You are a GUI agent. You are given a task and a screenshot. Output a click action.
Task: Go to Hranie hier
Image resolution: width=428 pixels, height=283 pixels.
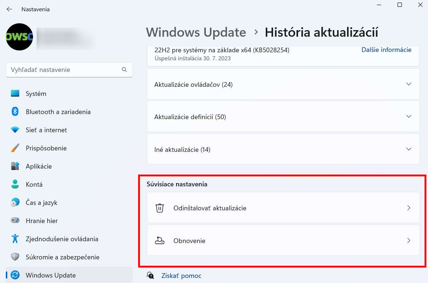(x=69, y=221)
